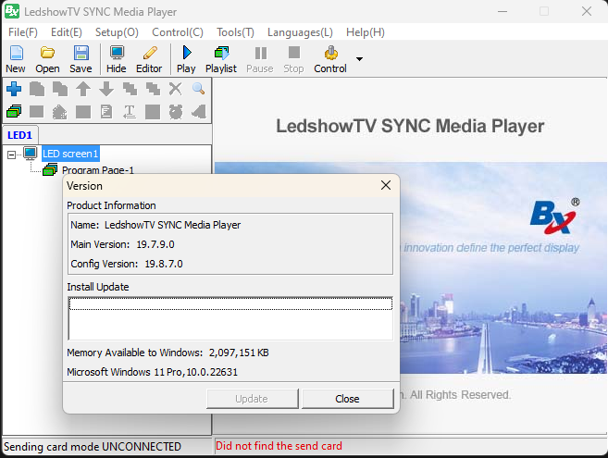Select LED screen1 in the tree

point(70,154)
